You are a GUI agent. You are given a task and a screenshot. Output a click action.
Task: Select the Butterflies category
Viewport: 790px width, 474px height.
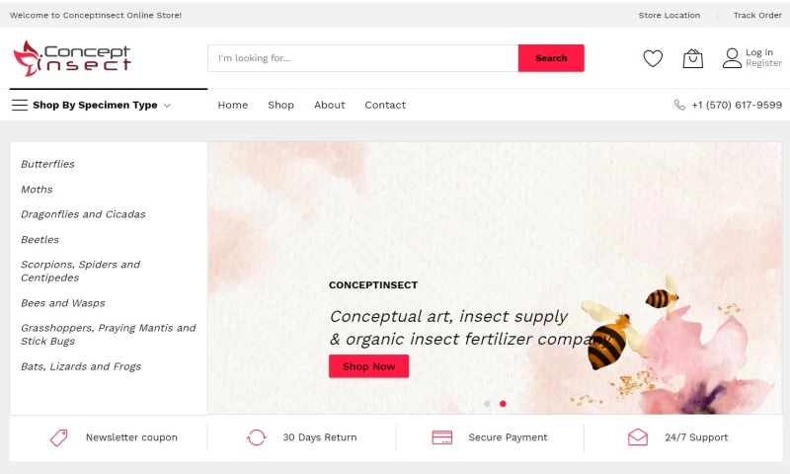coord(47,164)
